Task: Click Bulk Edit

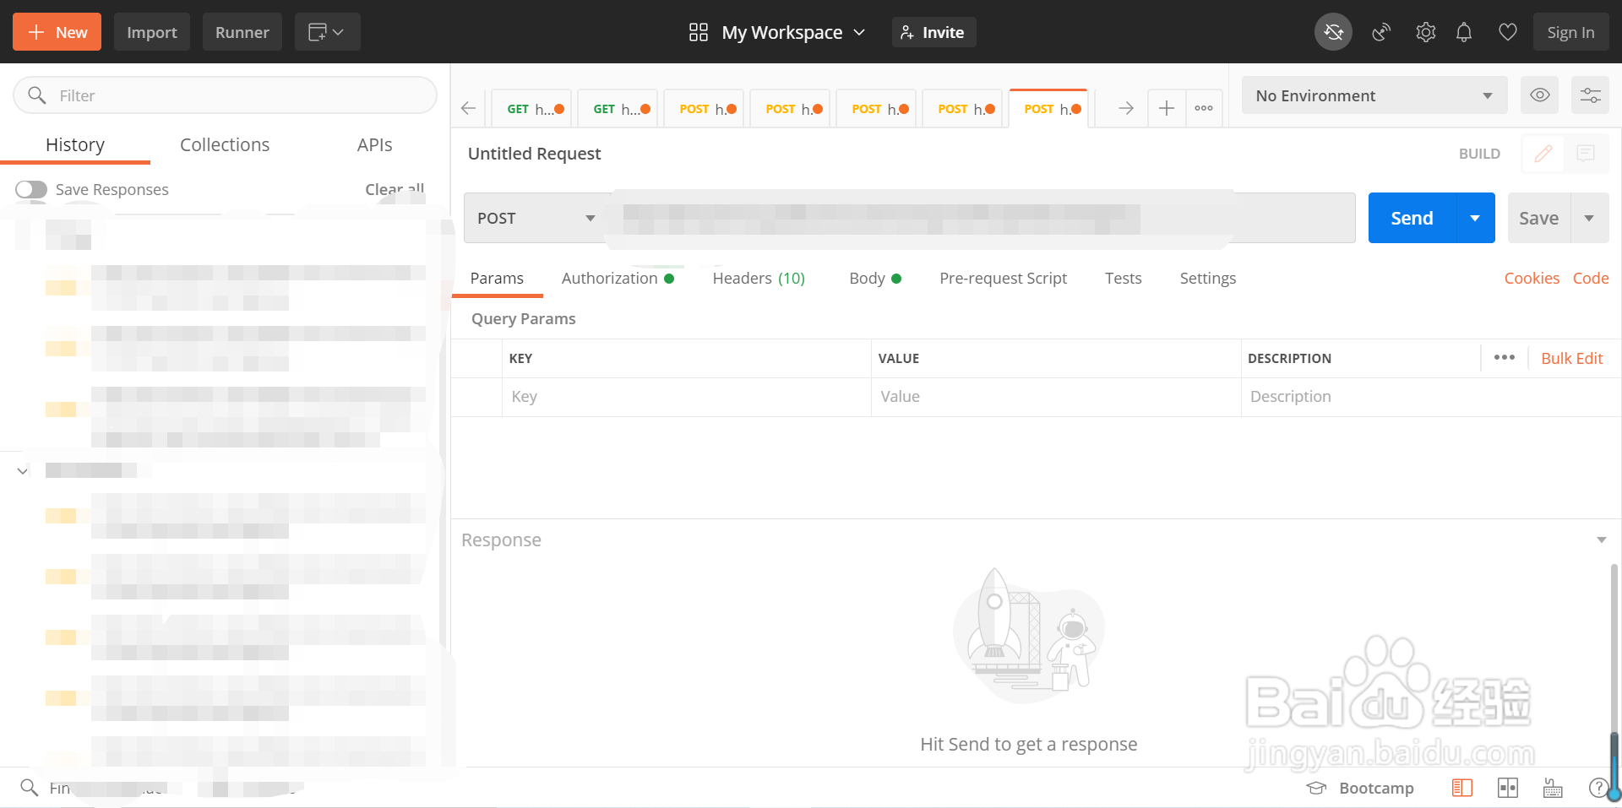Action: point(1571,358)
